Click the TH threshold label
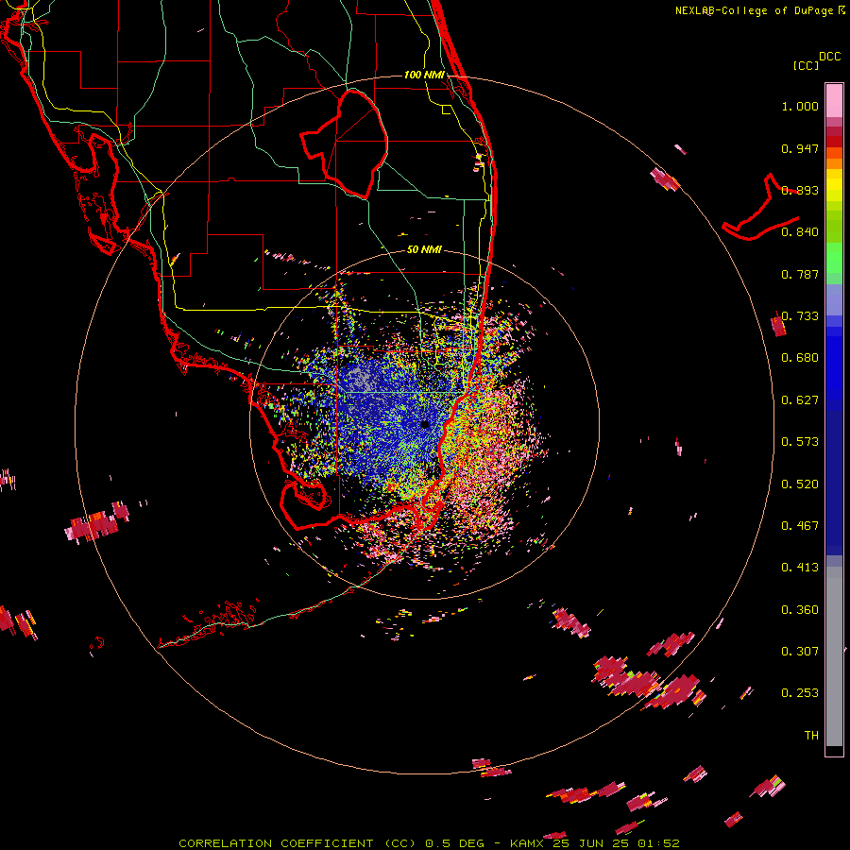The image size is (850, 850). [811, 735]
